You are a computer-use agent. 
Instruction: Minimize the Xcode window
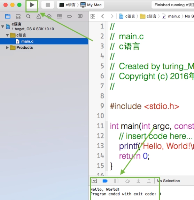tap(13, 5)
